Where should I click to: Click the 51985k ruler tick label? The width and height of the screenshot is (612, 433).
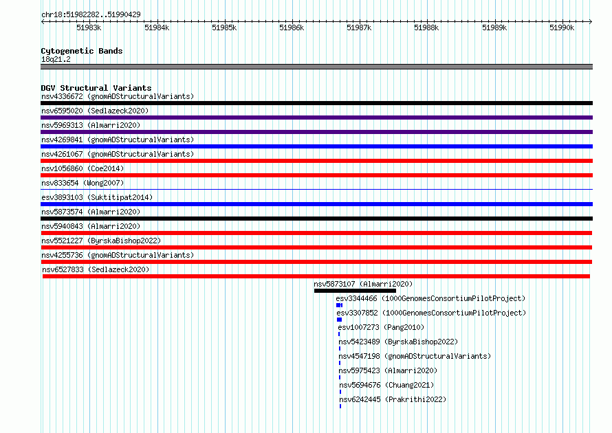tap(224, 27)
